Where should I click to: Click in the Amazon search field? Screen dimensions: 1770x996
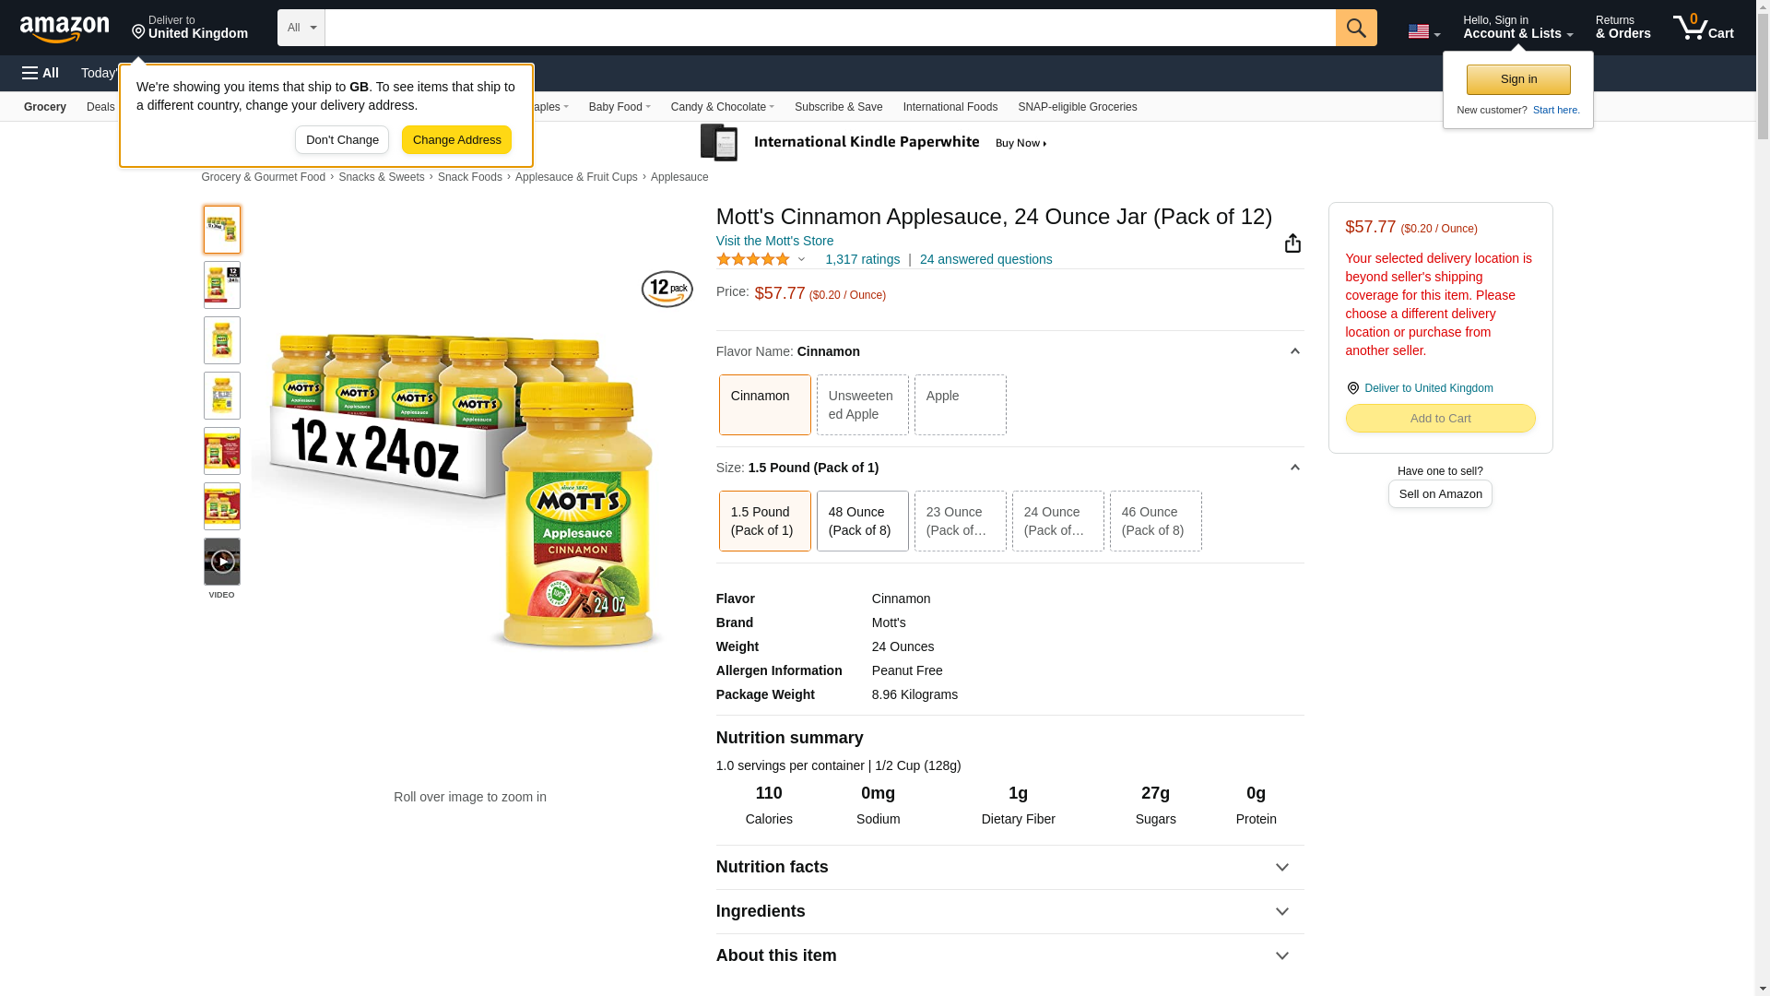(x=830, y=28)
